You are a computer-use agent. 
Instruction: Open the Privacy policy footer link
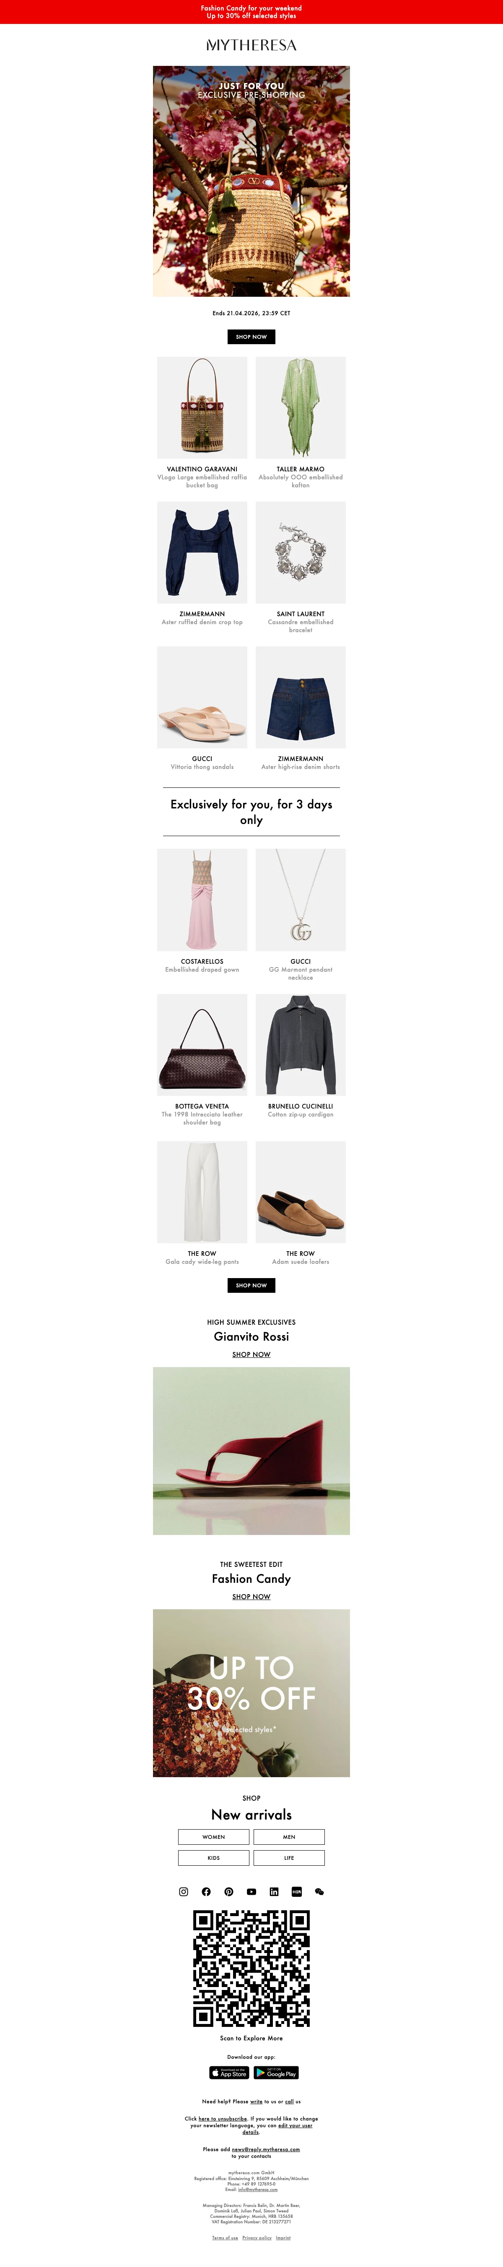[x=257, y=2237]
